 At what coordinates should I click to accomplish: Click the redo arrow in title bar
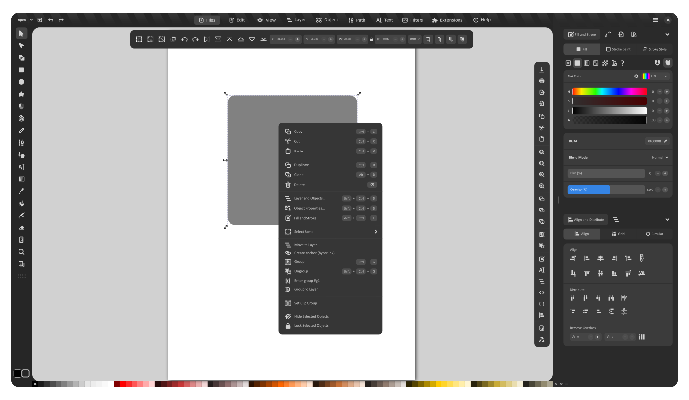click(x=61, y=20)
